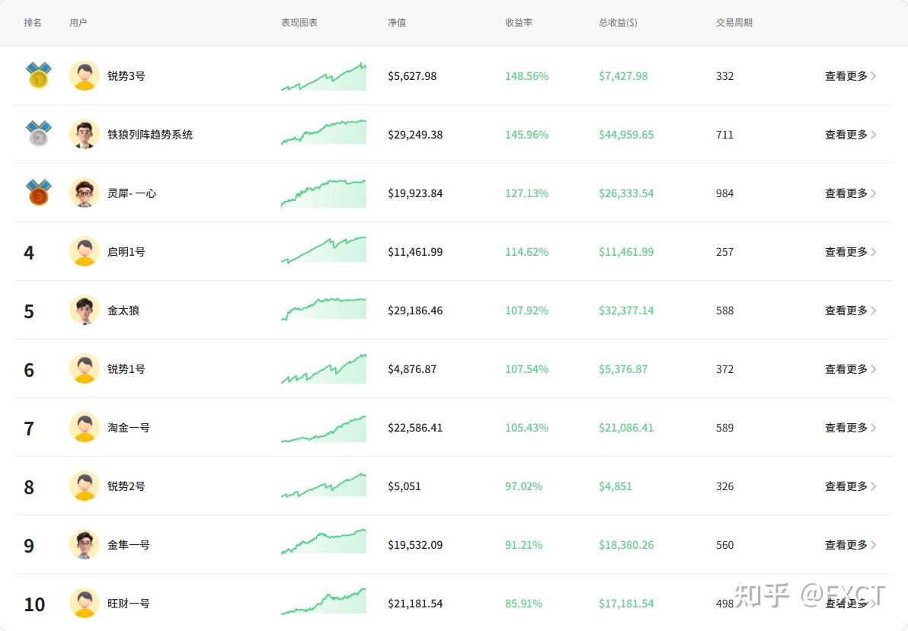Viewport: 908px width, 631px height.
Task: View performance chart for 锐势3号
Action: [x=324, y=76]
